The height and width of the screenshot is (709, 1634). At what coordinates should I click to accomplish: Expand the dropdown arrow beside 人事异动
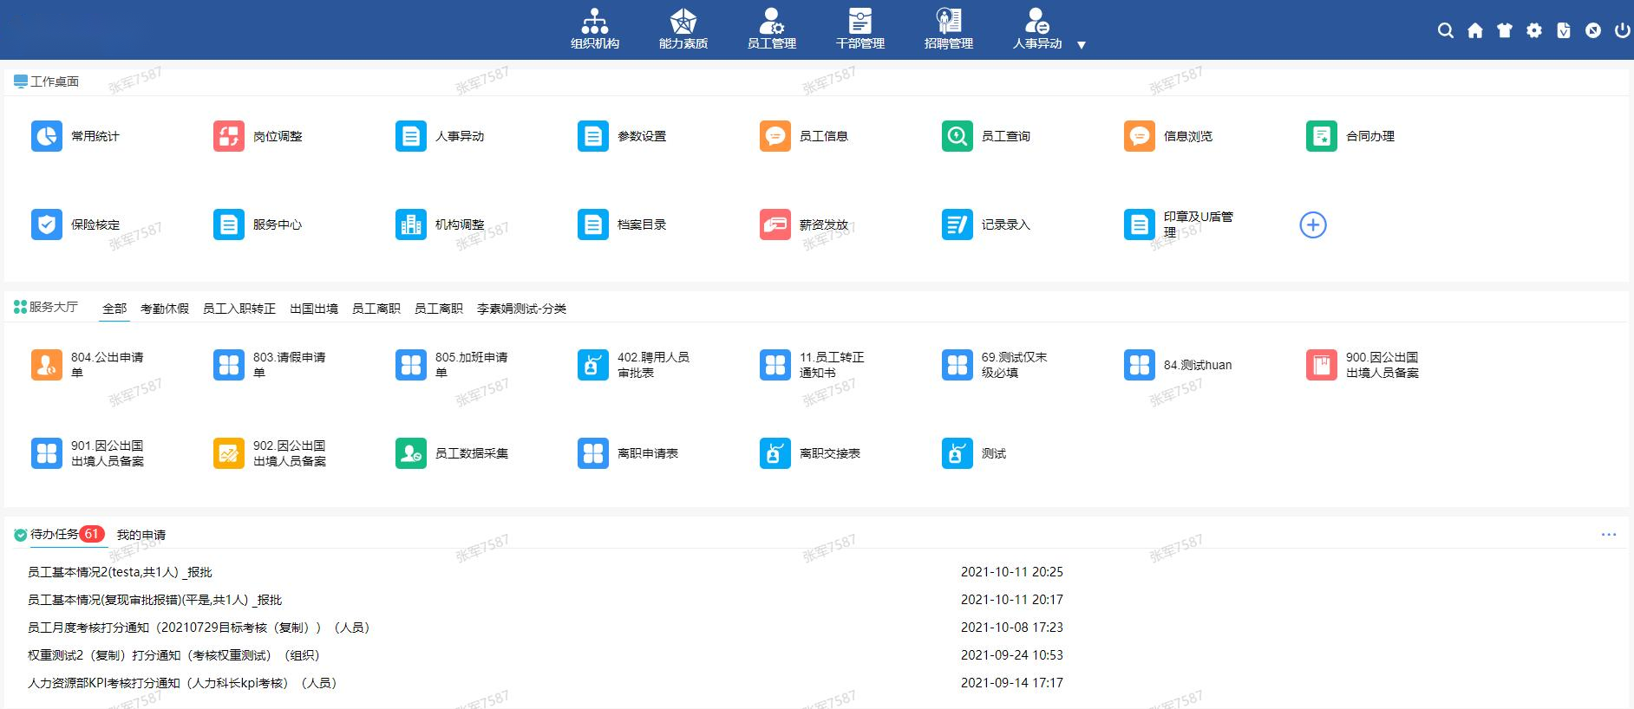pos(1081,45)
